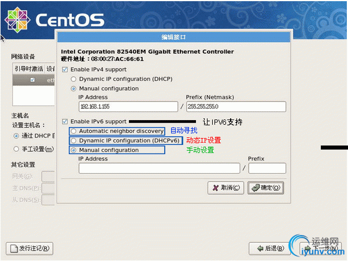Click the 从 DNS(S) field
The width and height of the screenshot is (348, 261).
(48, 200)
